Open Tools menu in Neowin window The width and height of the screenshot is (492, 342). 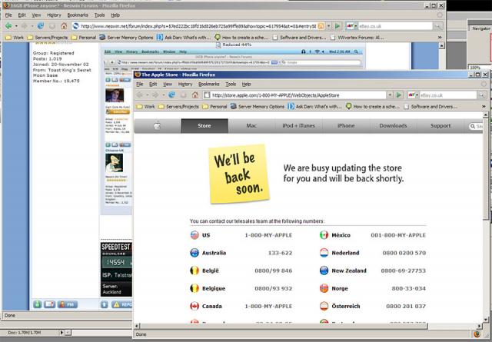coord(99,15)
